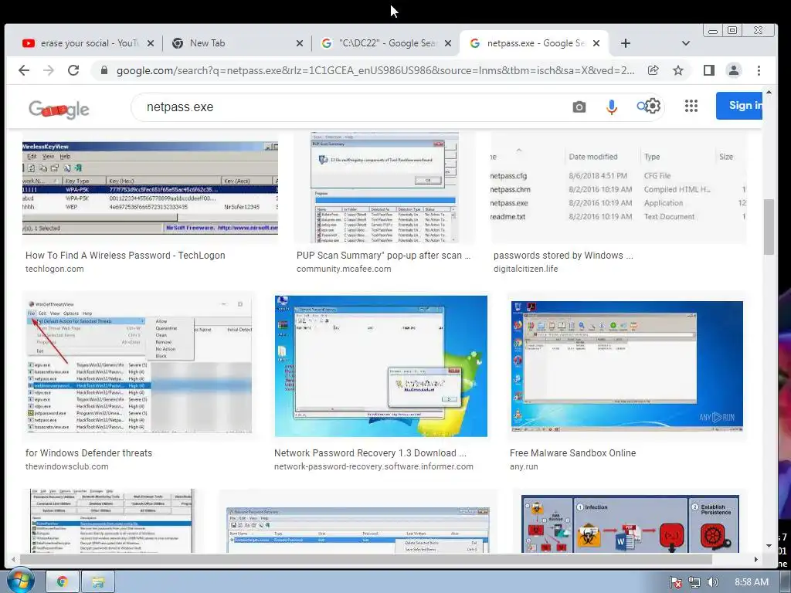791x593 pixels.
Task: Close the "C:\DC22" Google Search tab
Action: click(x=448, y=43)
